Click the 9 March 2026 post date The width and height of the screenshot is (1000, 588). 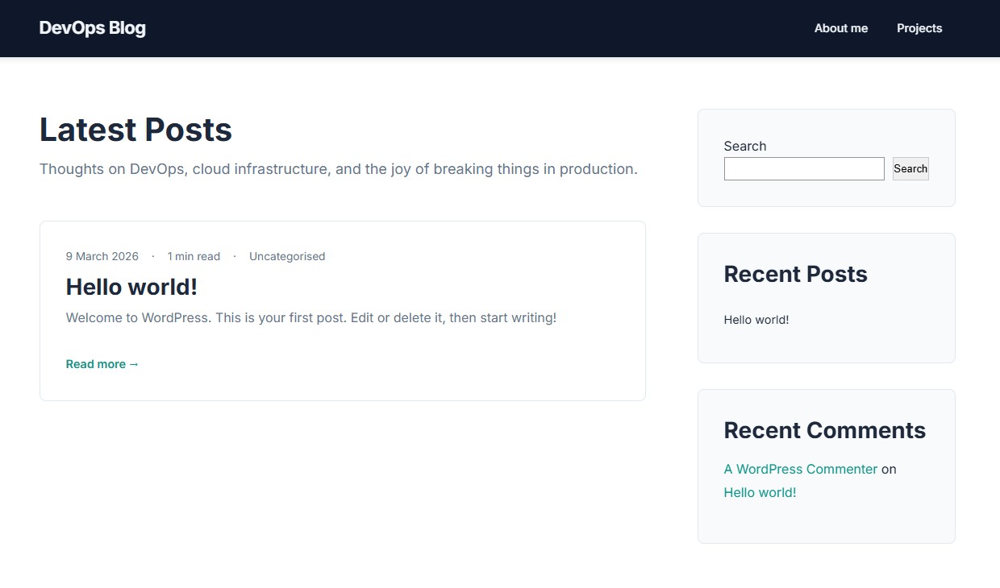pyautogui.click(x=102, y=256)
